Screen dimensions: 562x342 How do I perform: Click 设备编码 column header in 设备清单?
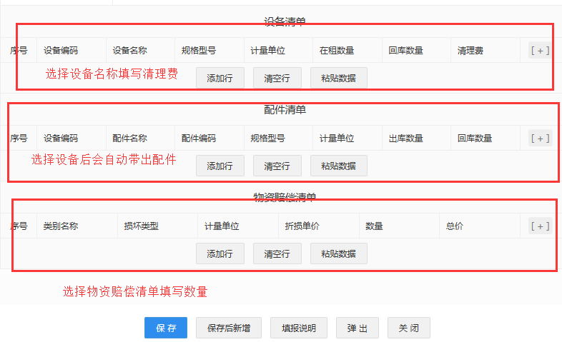61,51
